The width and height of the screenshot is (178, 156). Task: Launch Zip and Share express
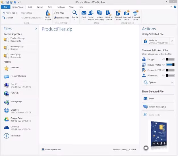pos(118,15)
